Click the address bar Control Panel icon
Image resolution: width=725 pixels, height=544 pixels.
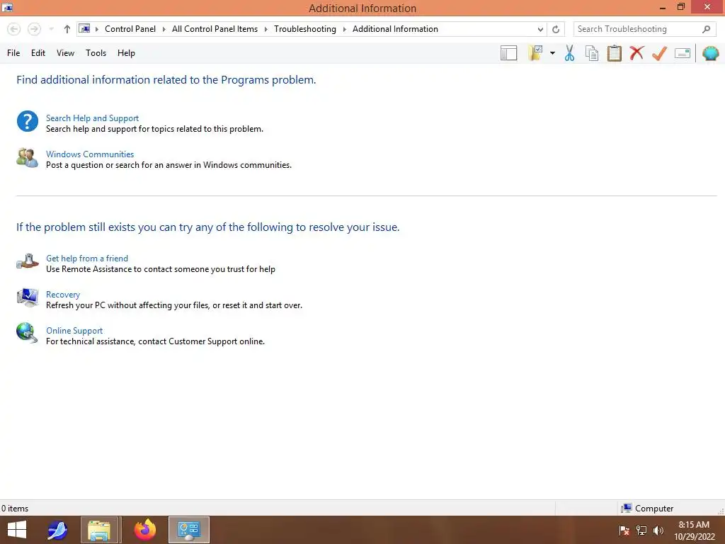tap(85, 28)
